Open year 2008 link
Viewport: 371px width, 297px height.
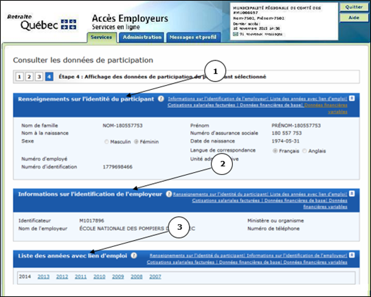tap(137, 276)
